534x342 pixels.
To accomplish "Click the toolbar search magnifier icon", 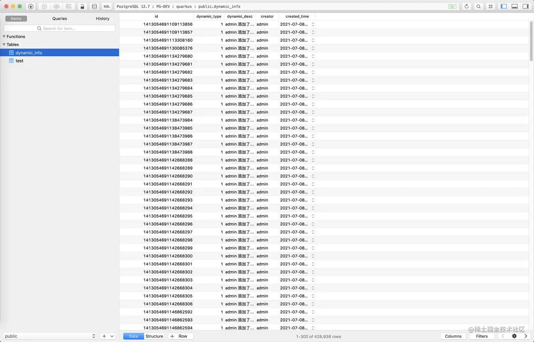I will 479,6.
